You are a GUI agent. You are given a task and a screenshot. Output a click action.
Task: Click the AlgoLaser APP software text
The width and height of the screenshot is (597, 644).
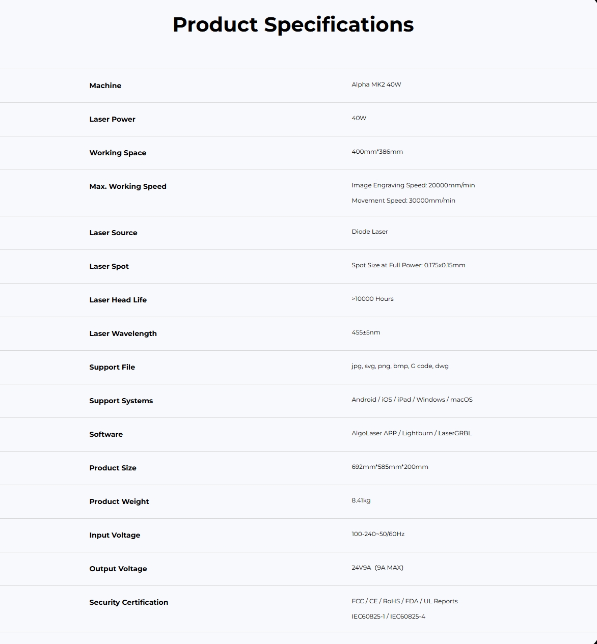(x=374, y=433)
